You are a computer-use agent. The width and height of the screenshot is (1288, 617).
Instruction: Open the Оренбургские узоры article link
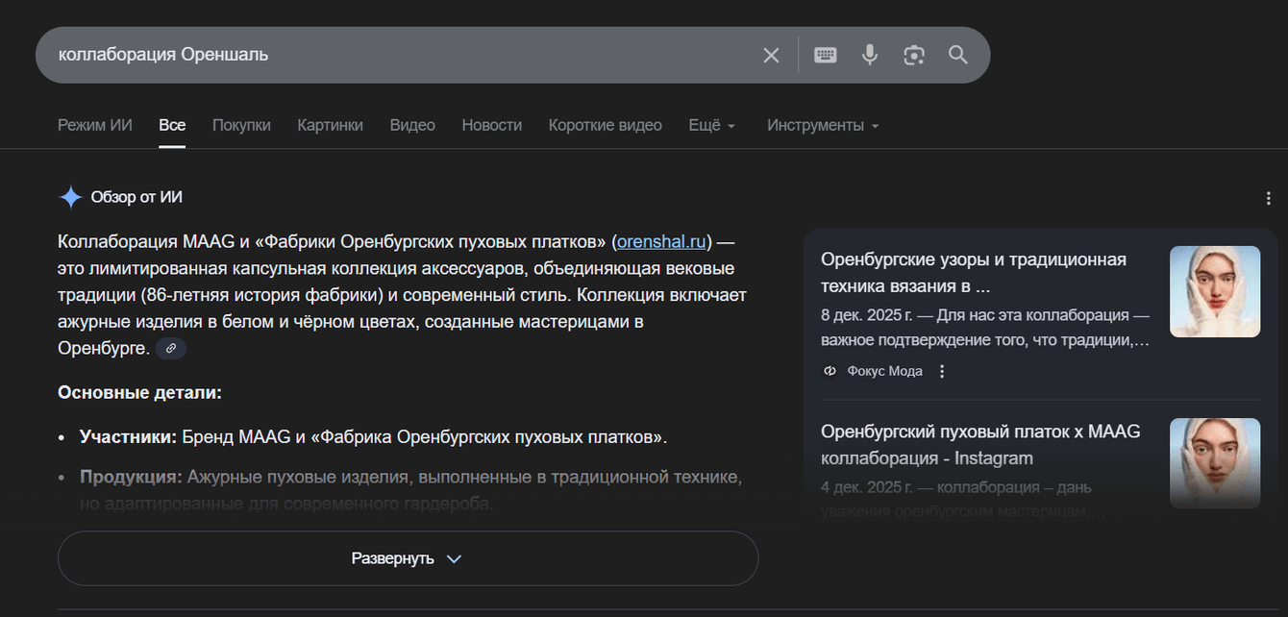point(973,273)
